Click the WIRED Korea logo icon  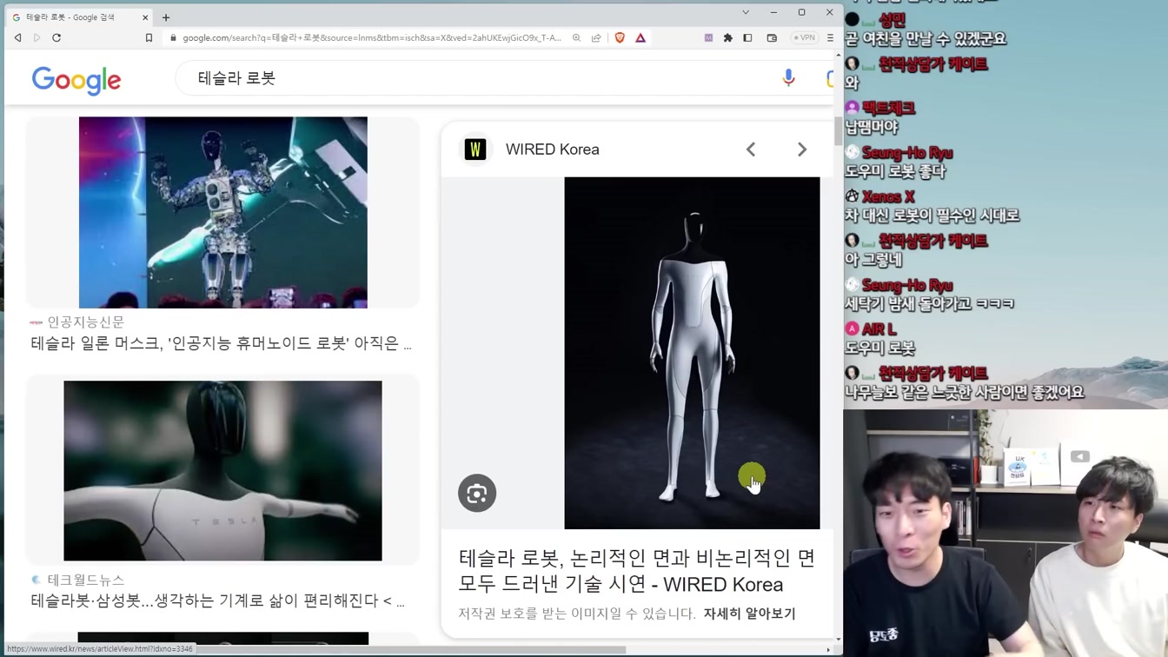(x=475, y=149)
